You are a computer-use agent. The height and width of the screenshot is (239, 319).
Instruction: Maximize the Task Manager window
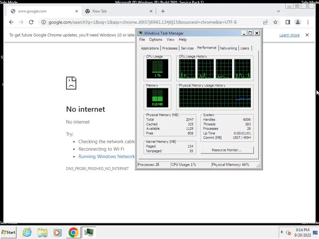tap(250, 33)
